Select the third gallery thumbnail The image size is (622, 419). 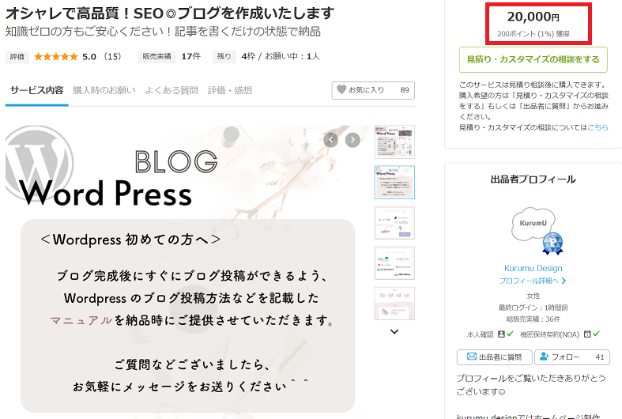394,223
